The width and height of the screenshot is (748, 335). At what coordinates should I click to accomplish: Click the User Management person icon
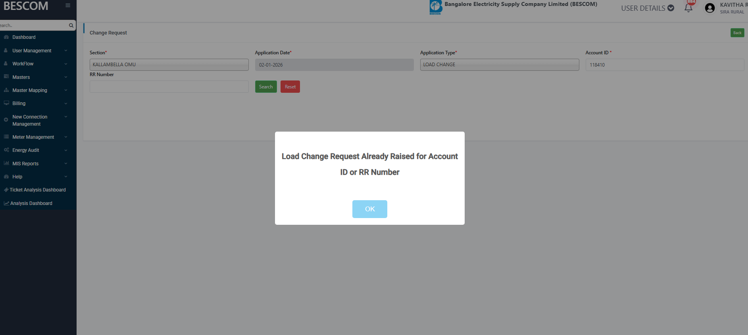(x=6, y=50)
